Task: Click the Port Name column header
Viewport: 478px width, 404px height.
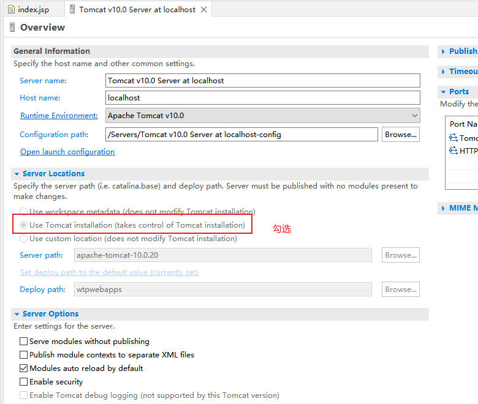Action: 463,124
